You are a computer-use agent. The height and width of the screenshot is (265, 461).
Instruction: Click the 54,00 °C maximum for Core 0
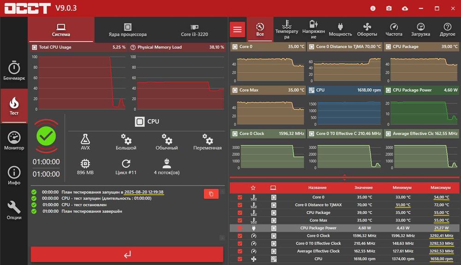coord(441,197)
